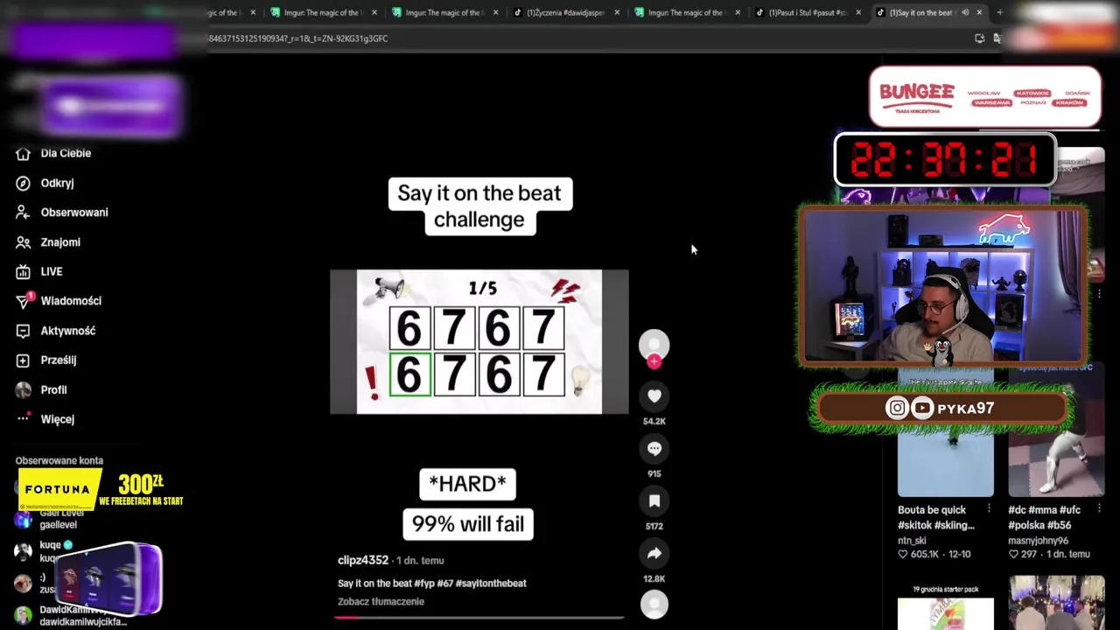Pause the Say it on the beat video
Viewport: 1120px width, 630px height.
(479, 341)
